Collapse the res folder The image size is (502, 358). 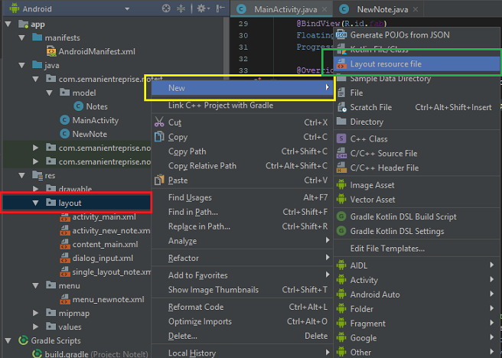[x=22, y=176]
